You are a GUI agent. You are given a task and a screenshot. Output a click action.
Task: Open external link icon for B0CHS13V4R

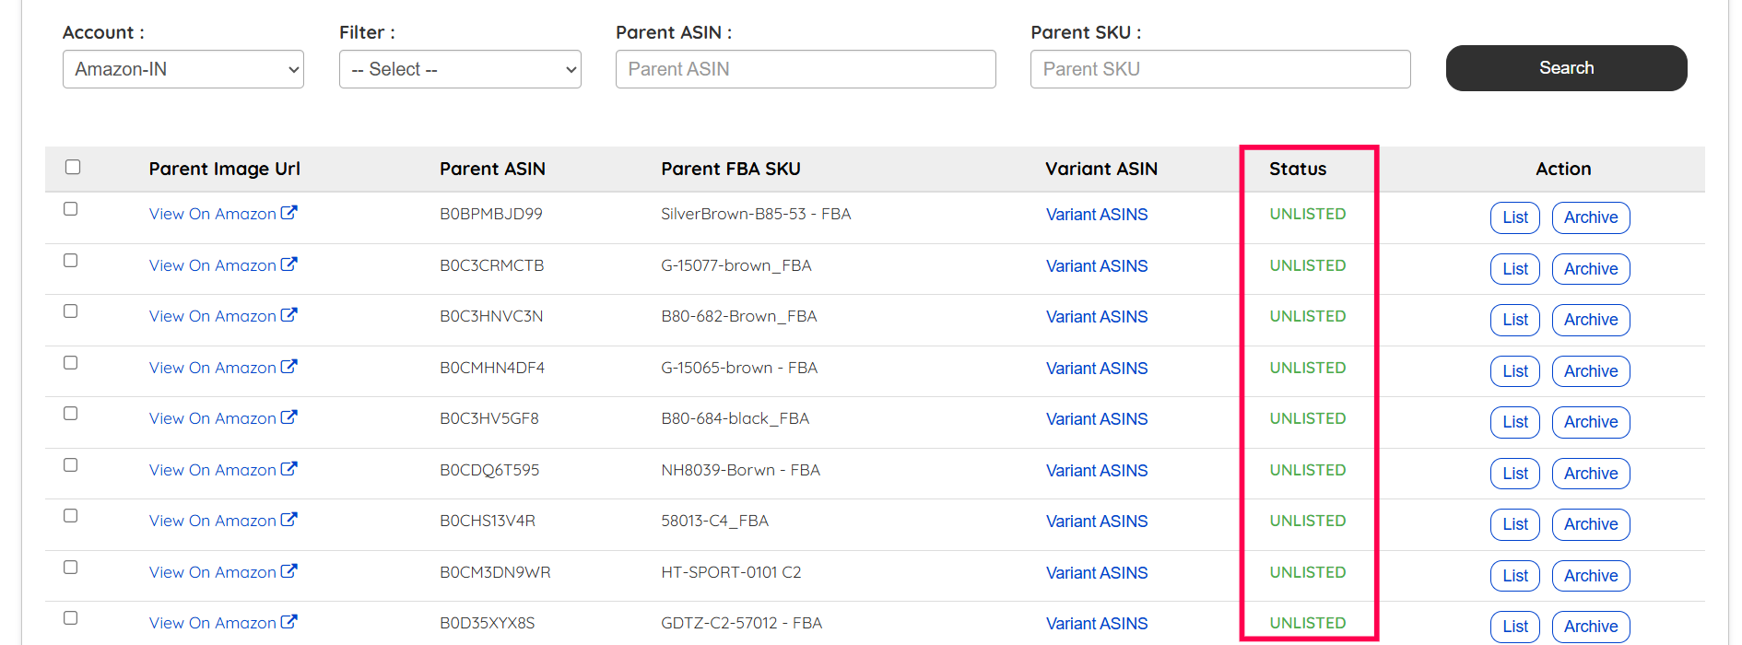pos(288,520)
